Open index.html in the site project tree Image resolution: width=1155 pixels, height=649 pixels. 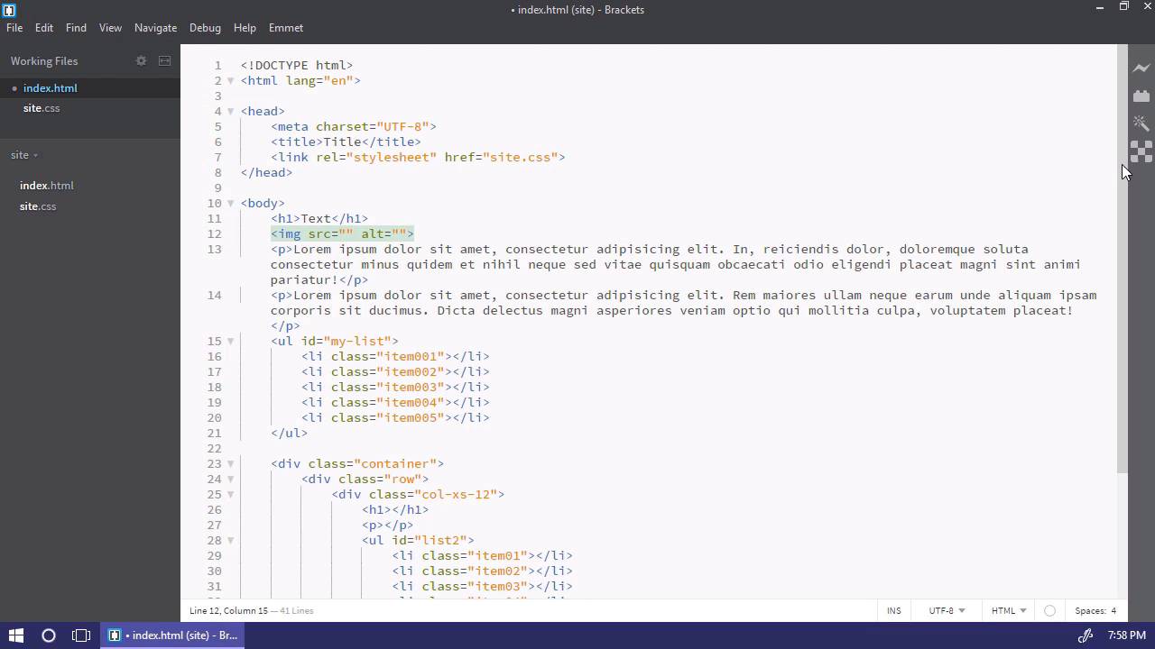(x=47, y=186)
